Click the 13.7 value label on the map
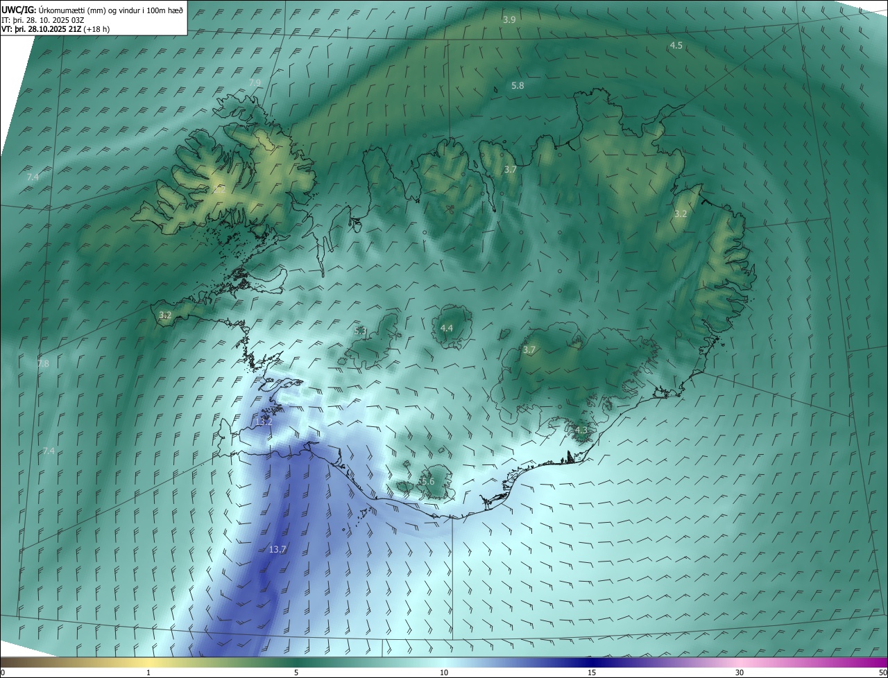The height and width of the screenshot is (678, 888). (277, 549)
